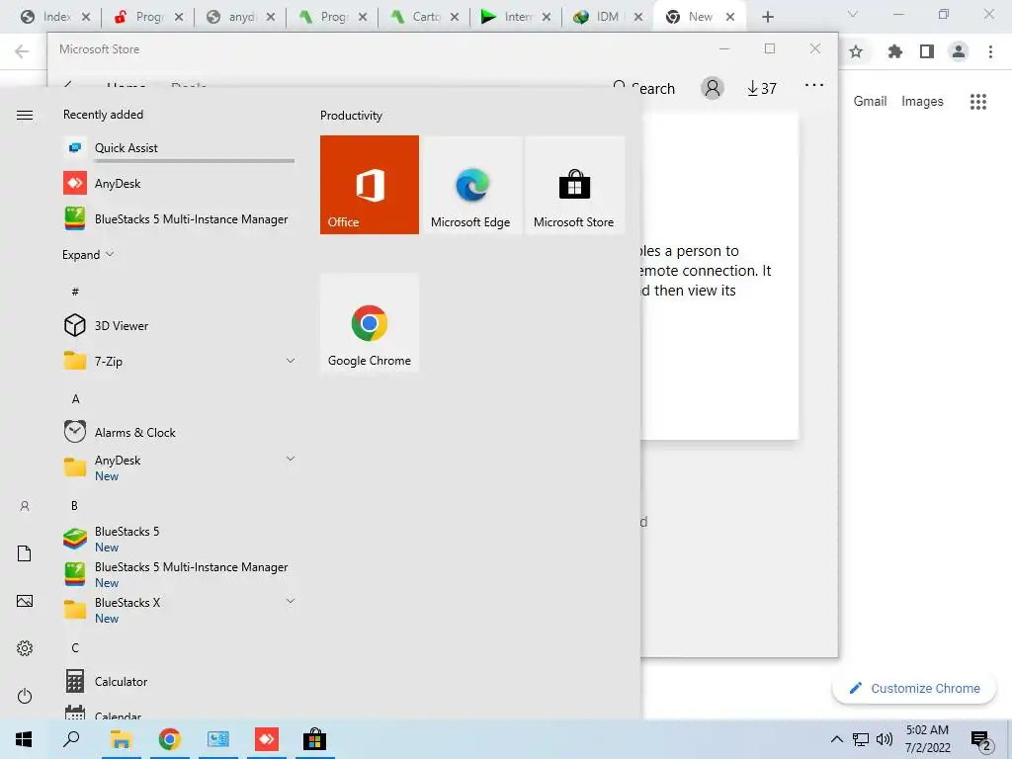Viewport: 1012px width, 759px height.
Task: Click the Images link
Action: click(922, 102)
